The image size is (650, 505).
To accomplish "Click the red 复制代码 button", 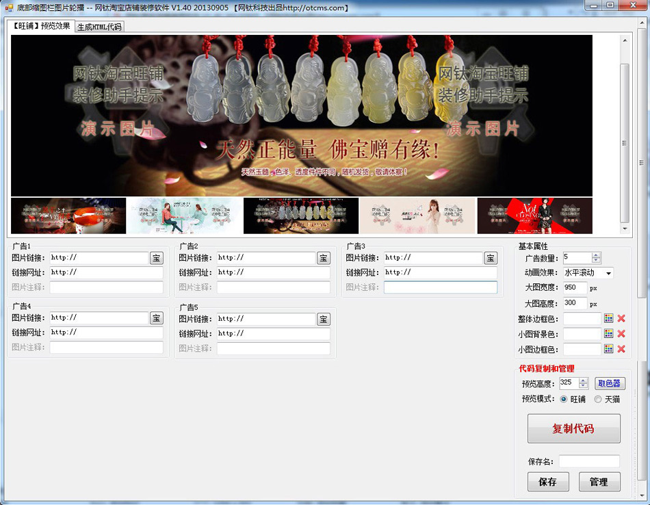I will pos(573,428).
